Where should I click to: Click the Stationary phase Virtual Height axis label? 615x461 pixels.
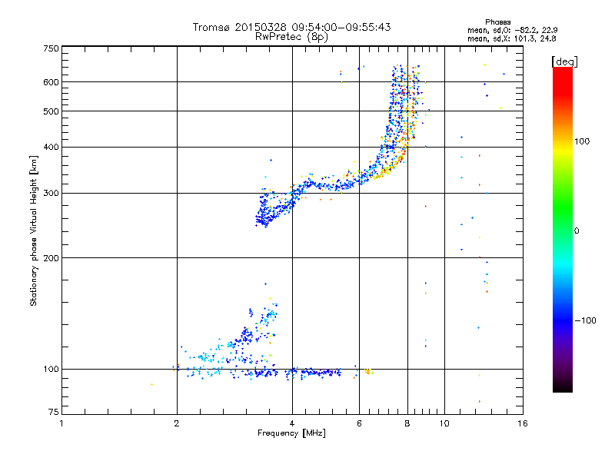click(34, 230)
